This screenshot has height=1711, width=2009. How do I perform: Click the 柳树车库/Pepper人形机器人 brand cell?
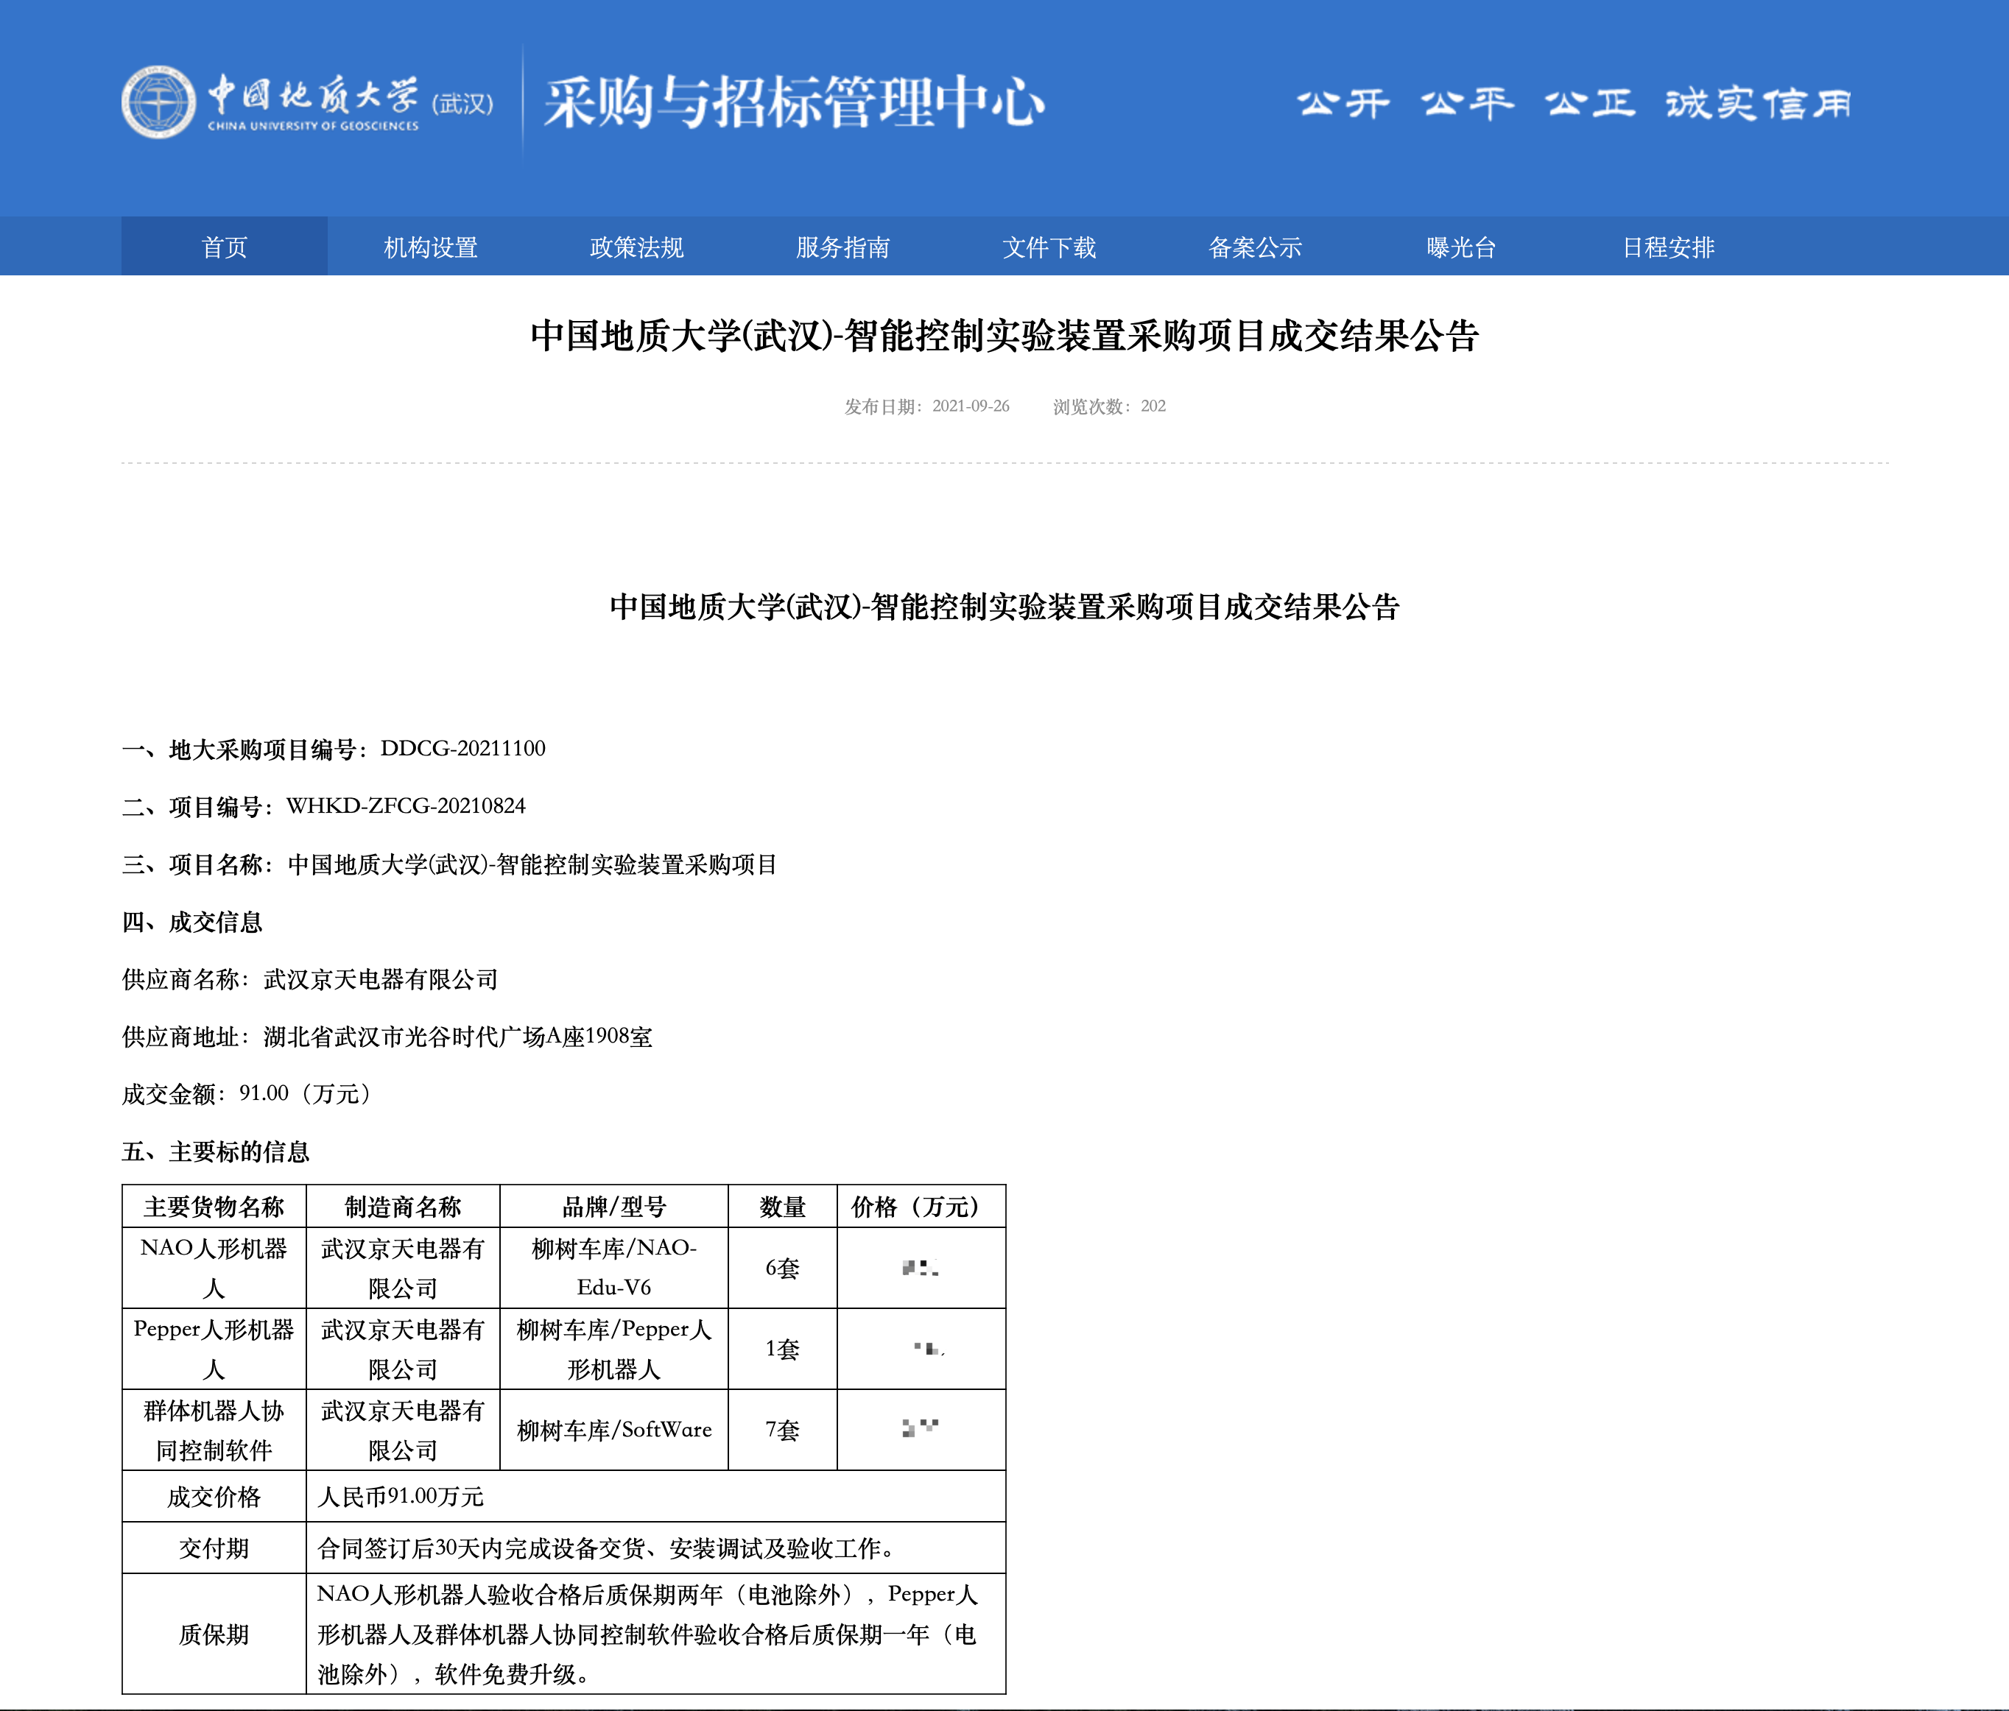(615, 1350)
